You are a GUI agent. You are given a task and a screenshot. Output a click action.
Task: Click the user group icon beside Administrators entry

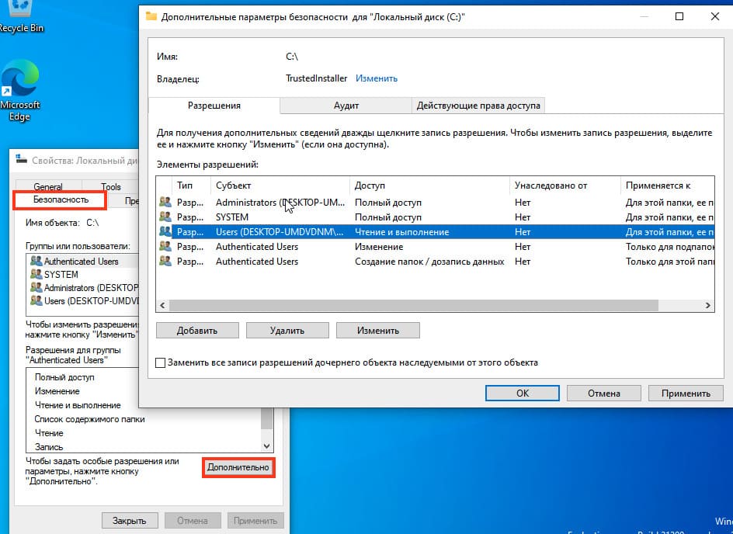(x=165, y=203)
